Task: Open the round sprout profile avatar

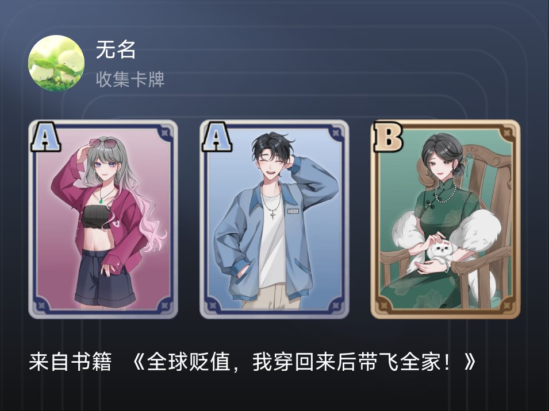Action: click(56, 63)
